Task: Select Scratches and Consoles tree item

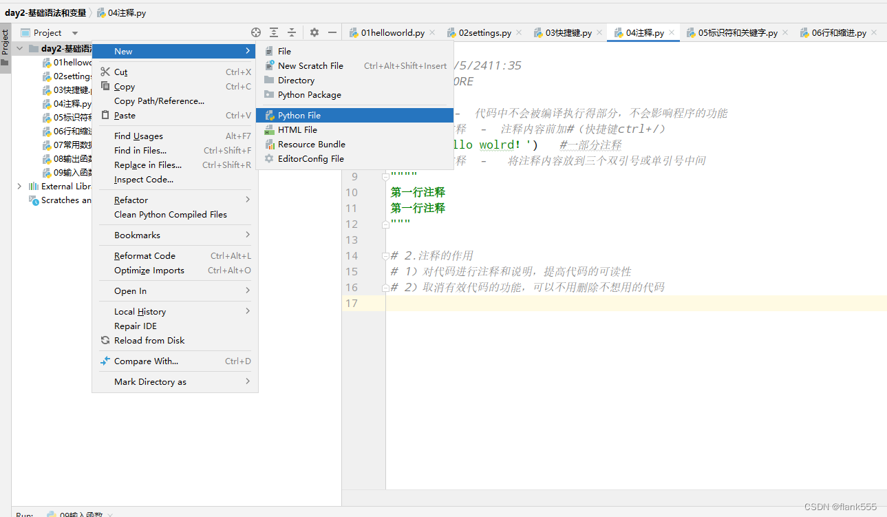Action: 60,200
